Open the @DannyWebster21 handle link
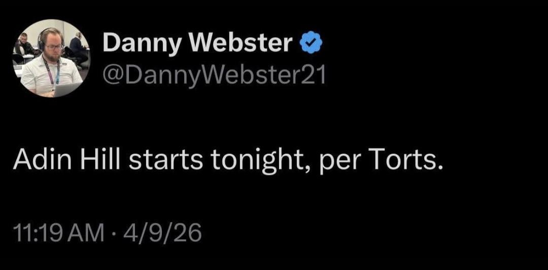 coord(213,75)
